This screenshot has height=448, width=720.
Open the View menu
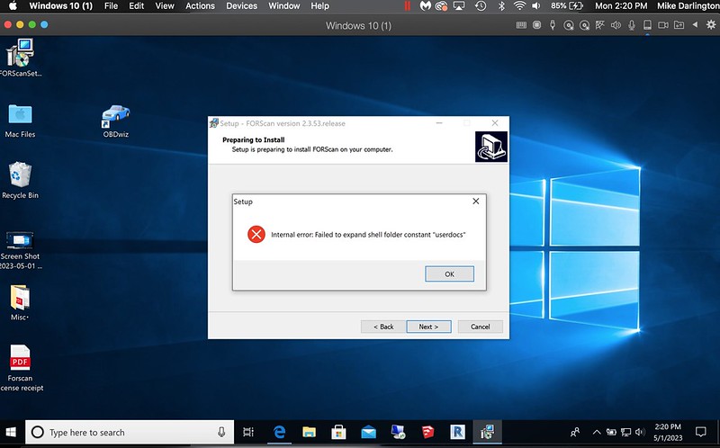click(x=165, y=6)
